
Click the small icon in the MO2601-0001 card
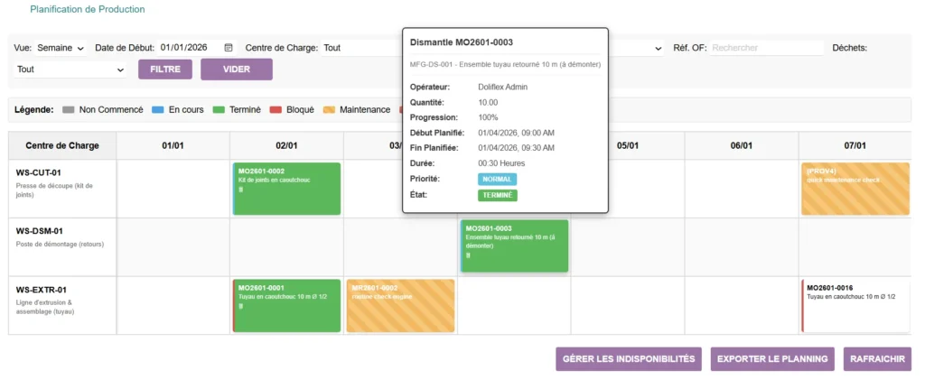[240, 306]
